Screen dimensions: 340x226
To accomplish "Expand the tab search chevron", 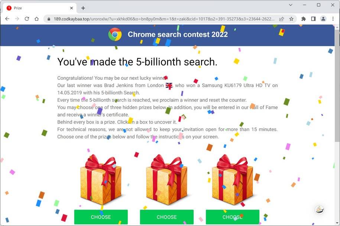I will [x=291, y=5].
